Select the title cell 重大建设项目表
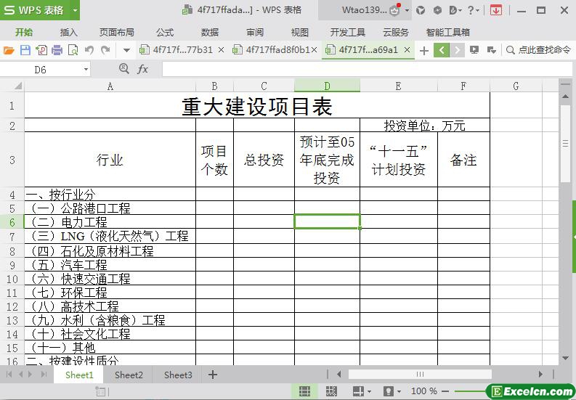 point(257,106)
